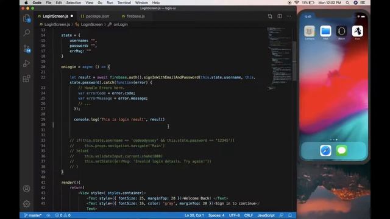Image resolution: width=390 pixels, height=219 pixels.
Task: Open the Code application menu
Action: coord(37,2)
